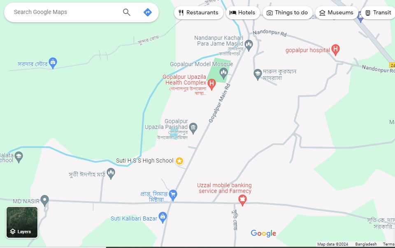Image resolution: width=395 pixels, height=248 pixels.
Task: Open the Gopalpur Upazila Parishad marker
Action: click(193, 128)
